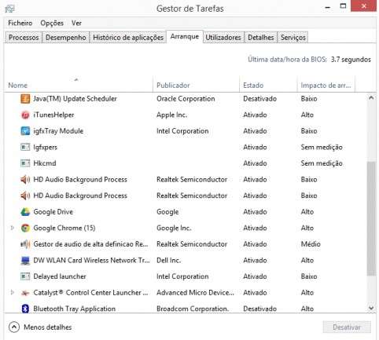Select the iTunesHelper name text
Image resolution: width=379 pixels, height=340 pixels.
coord(53,115)
